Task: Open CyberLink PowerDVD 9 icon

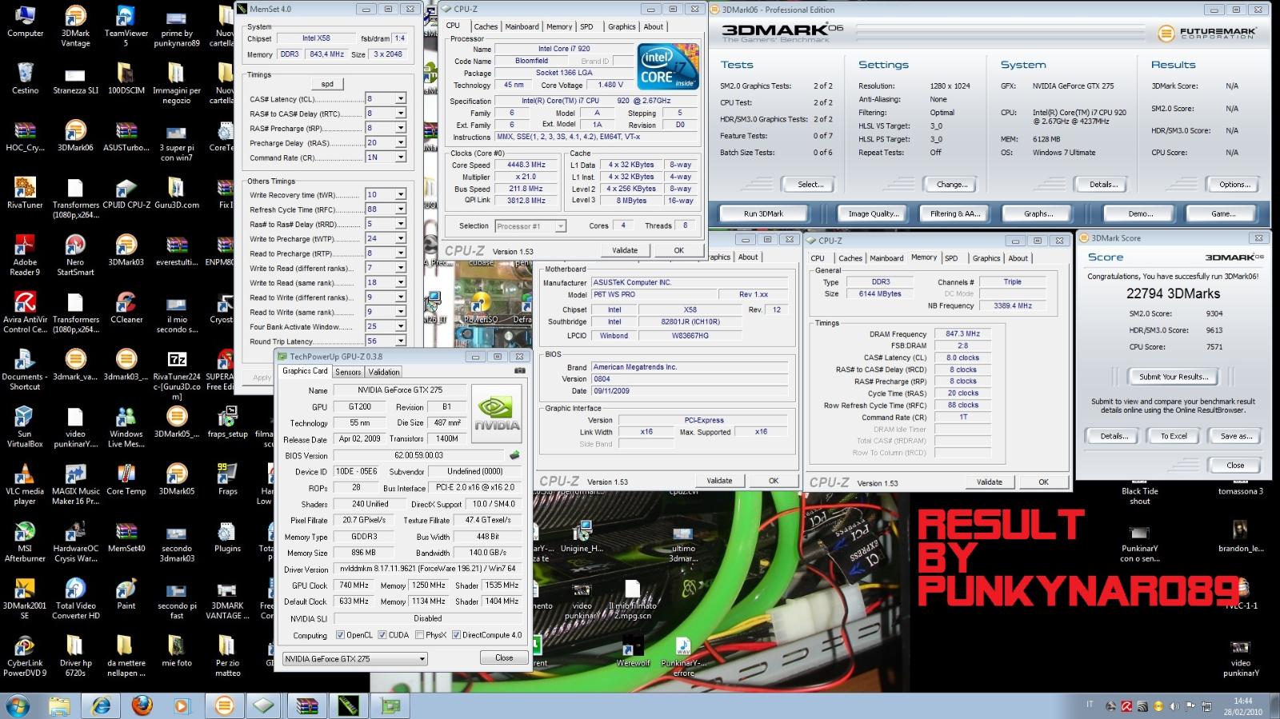Action: click(x=25, y=656)
